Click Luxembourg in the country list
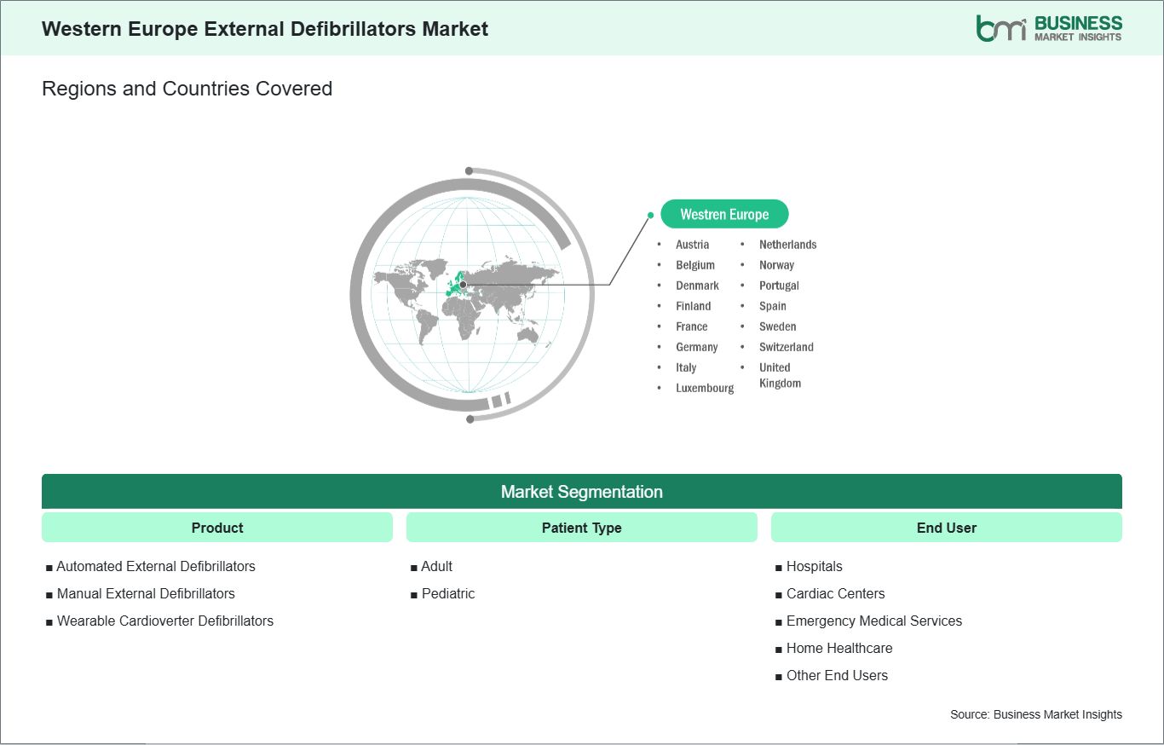 tap(705, 388)
